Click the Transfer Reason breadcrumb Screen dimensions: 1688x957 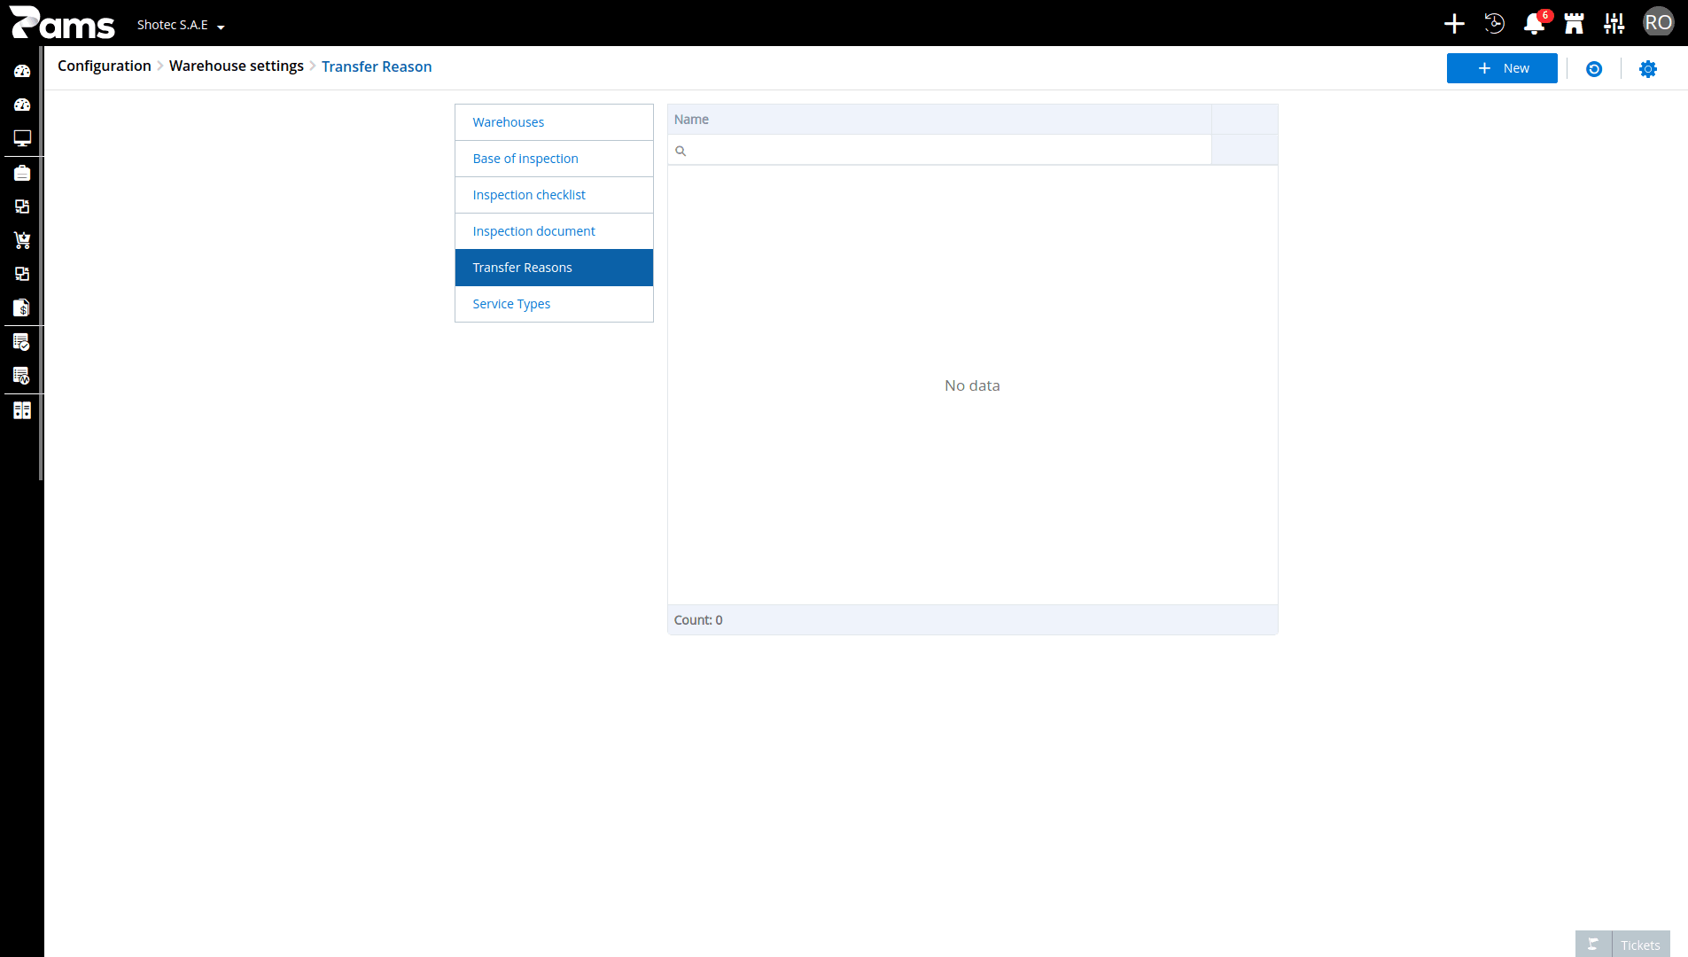(x=377, y=66)
